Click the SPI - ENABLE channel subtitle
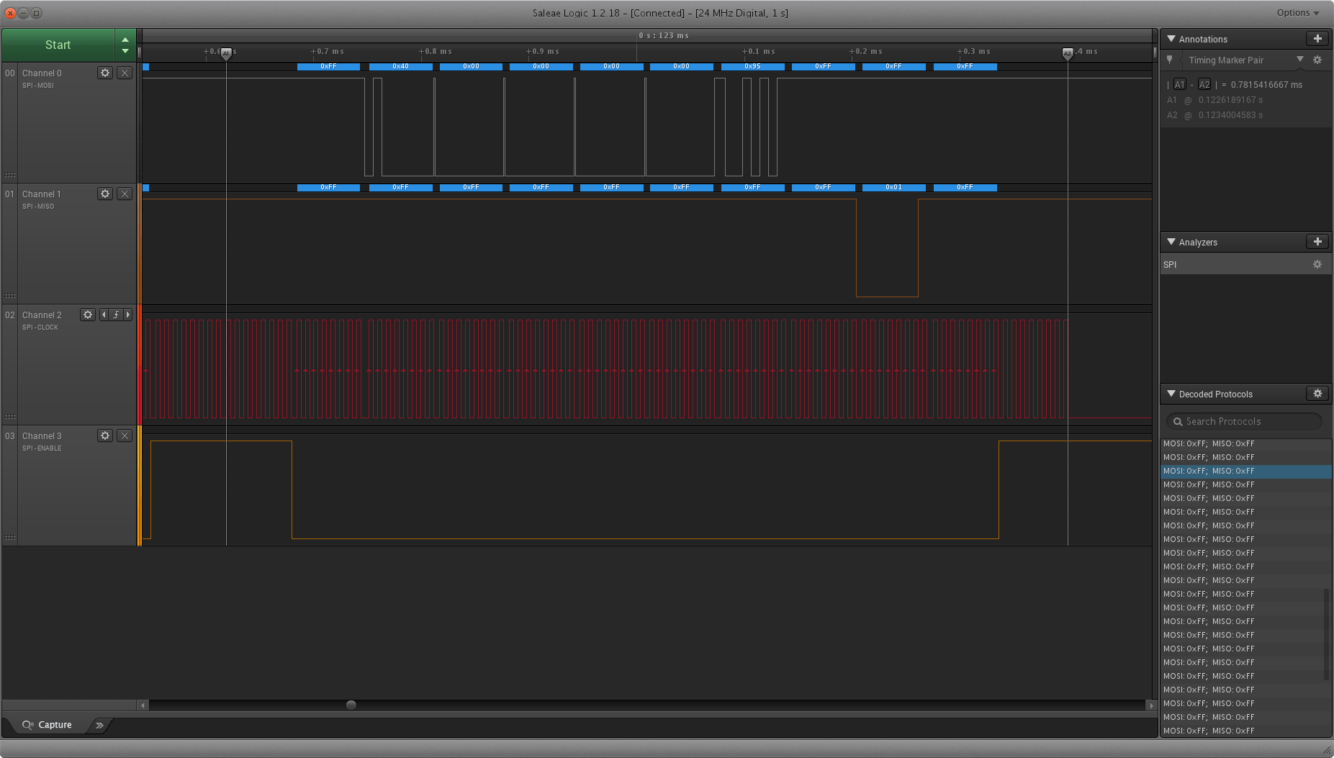Image resolution: width=1334 pixels, height=758 pixels. point(42,448)
